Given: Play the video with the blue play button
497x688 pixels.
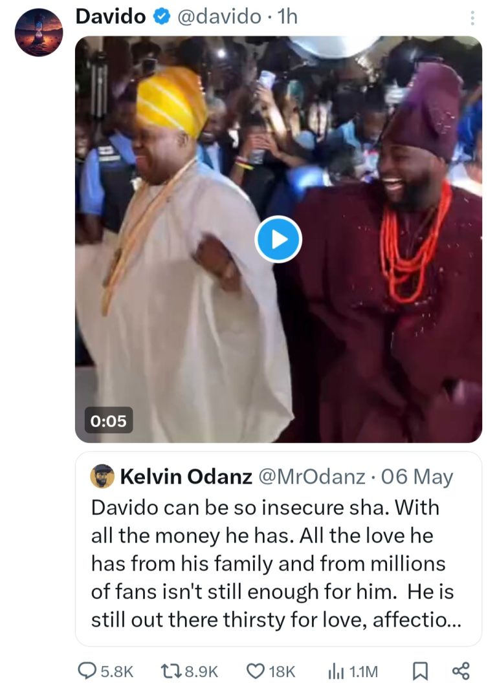Looking at the screenshot, I should pos(278,239).
